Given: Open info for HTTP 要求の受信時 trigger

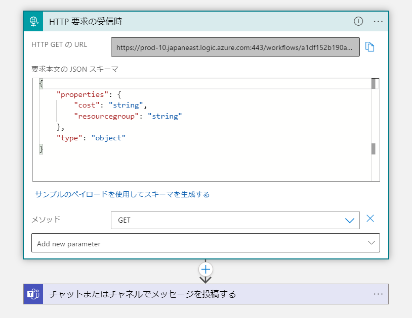Looking at the screenshot, I should (x=358, y=21).
